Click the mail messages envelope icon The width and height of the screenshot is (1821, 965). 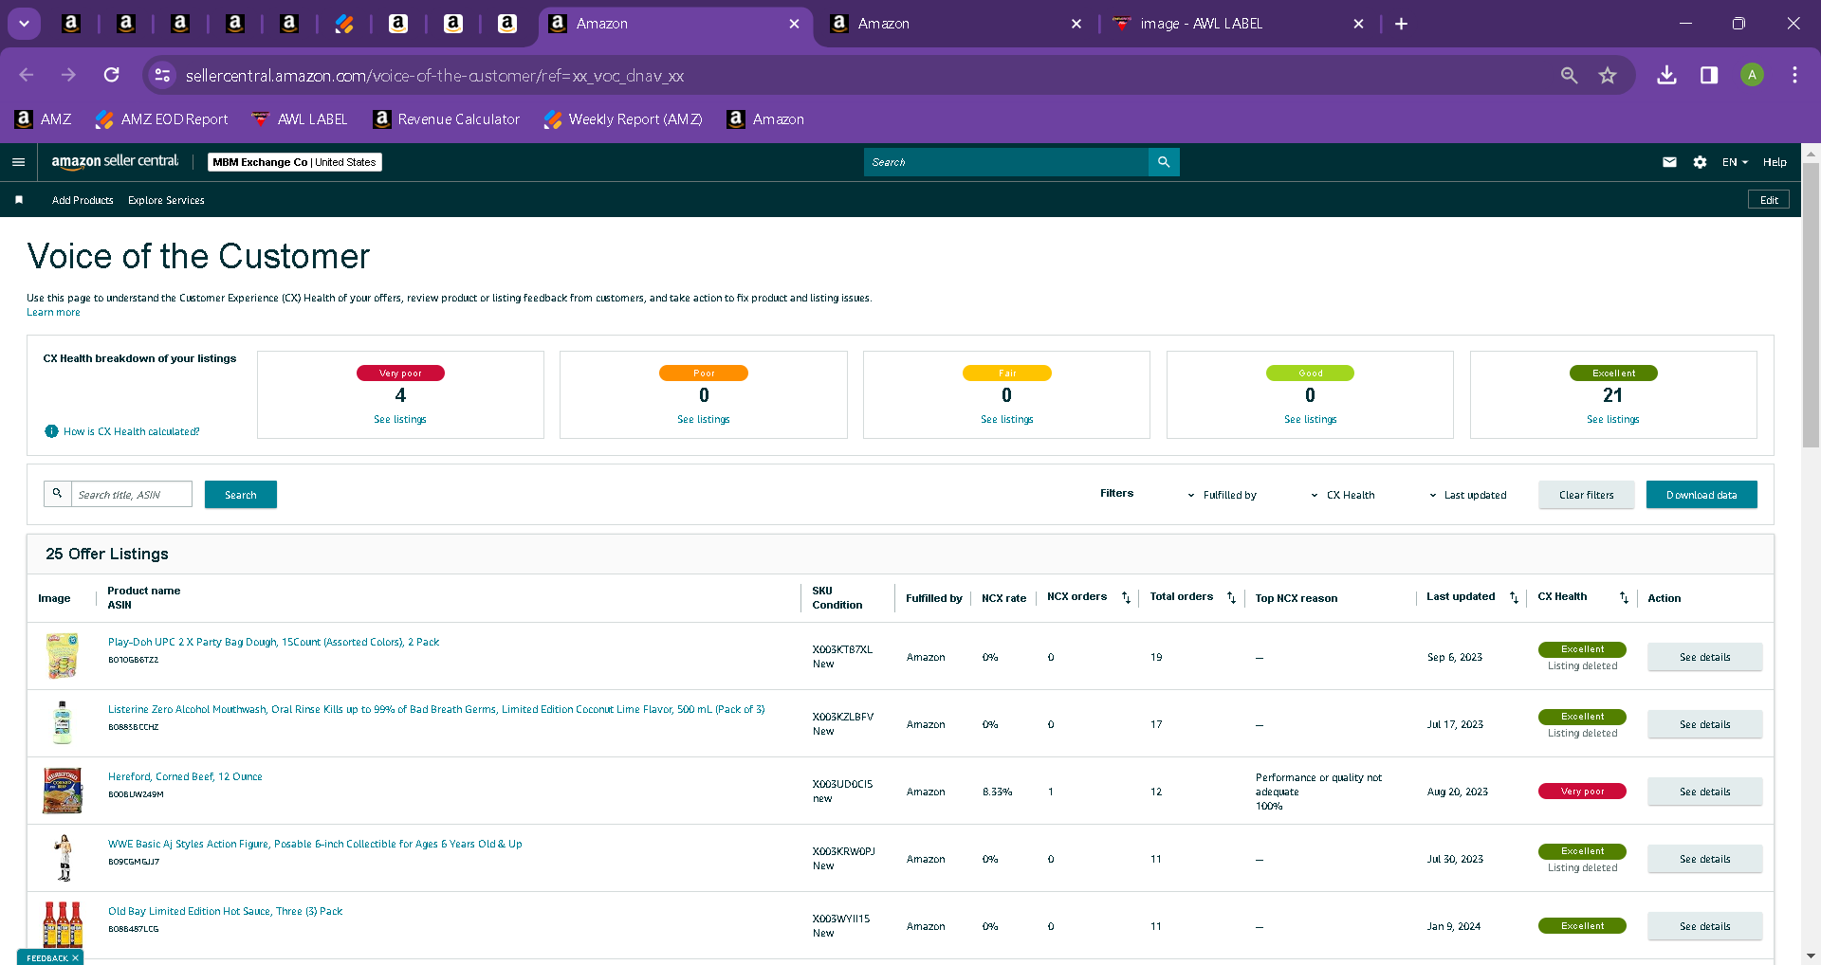(x=1669, y=162)
